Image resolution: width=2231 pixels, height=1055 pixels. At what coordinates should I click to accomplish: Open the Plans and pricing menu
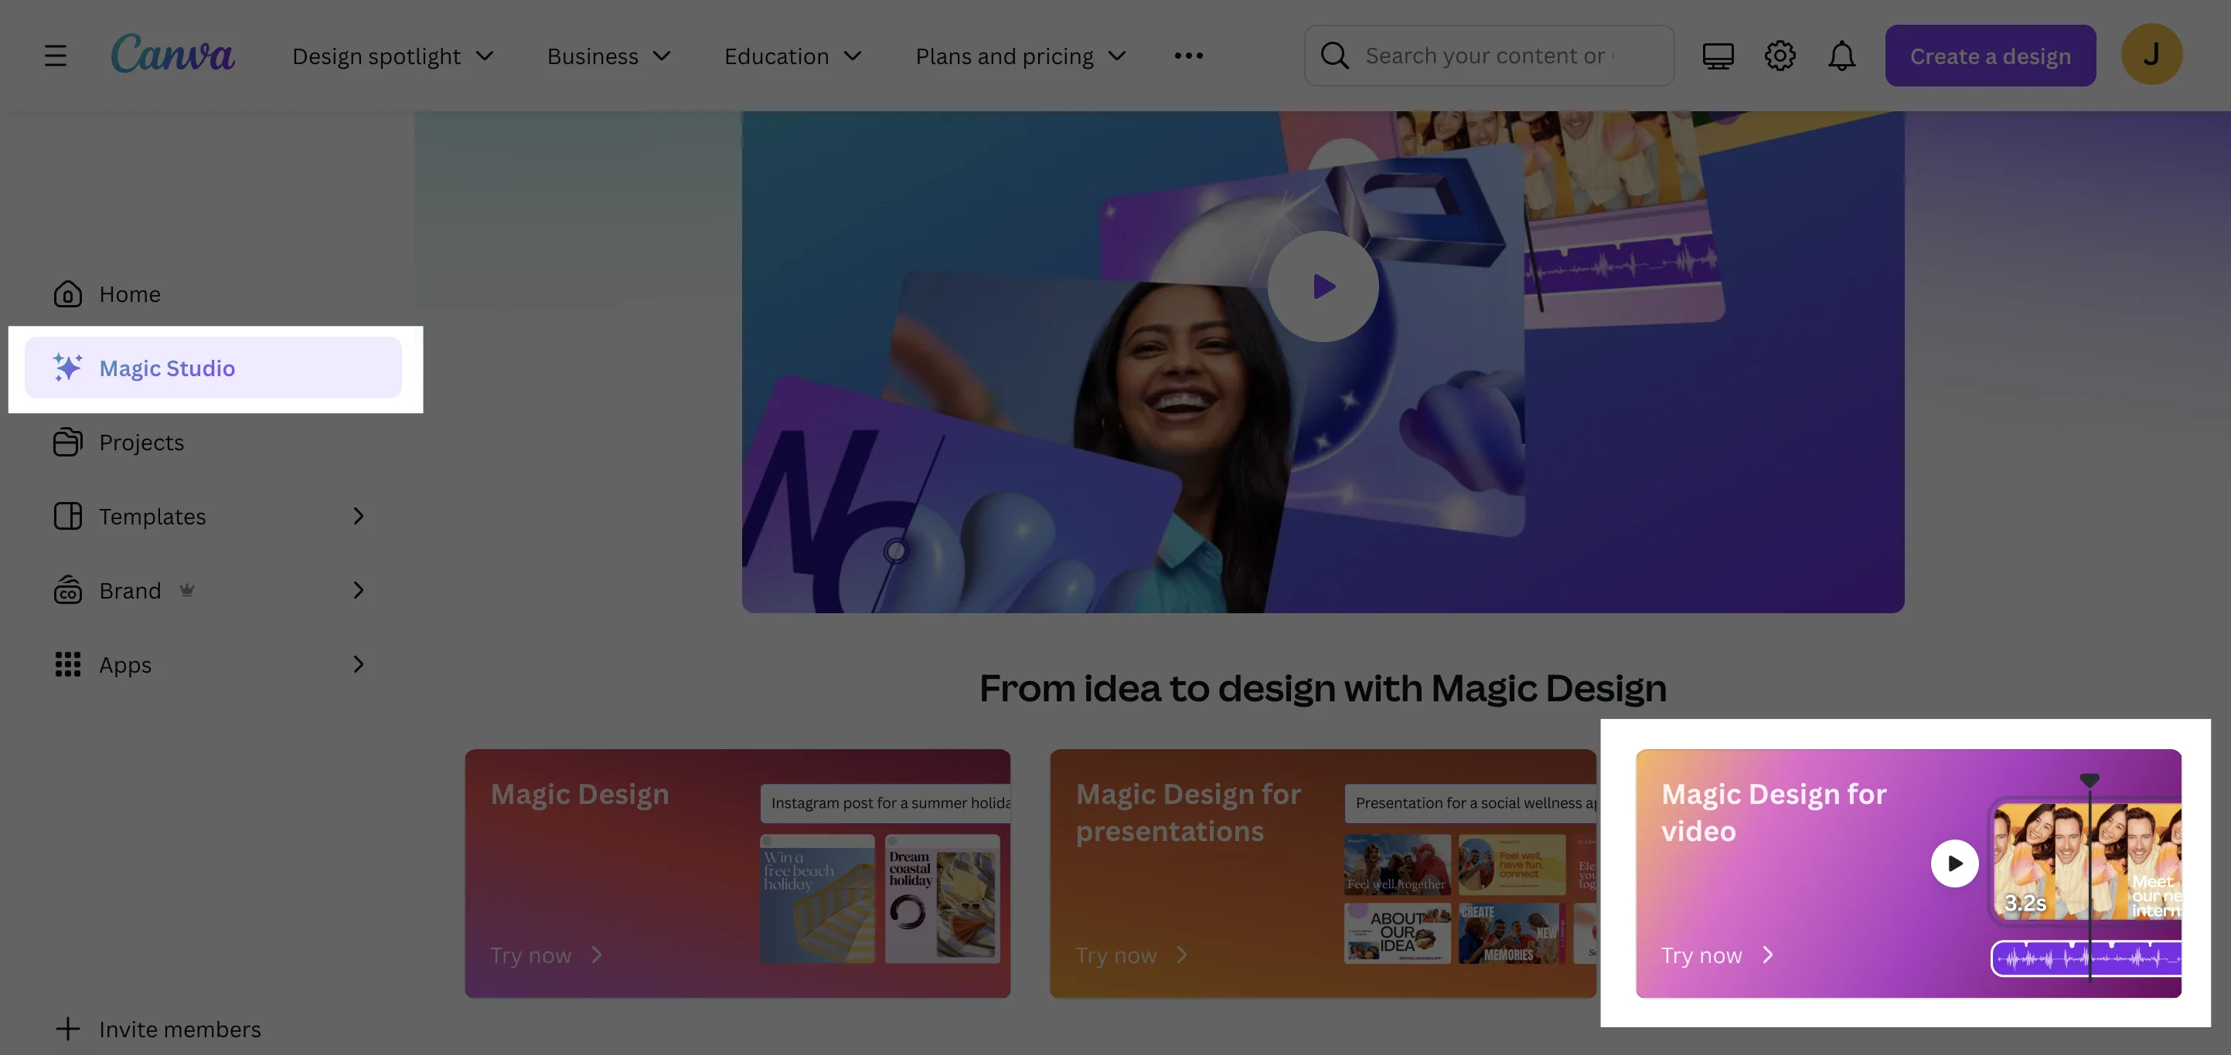point(1020,56)
